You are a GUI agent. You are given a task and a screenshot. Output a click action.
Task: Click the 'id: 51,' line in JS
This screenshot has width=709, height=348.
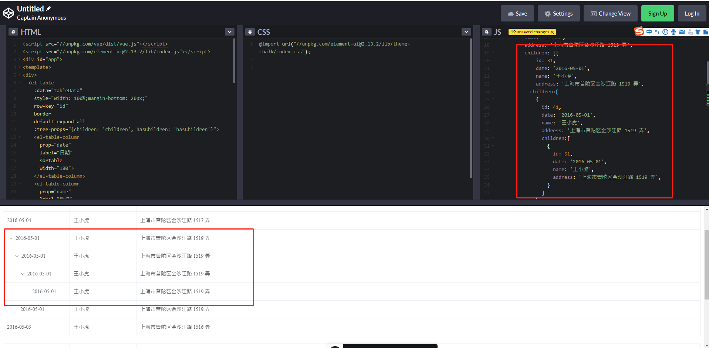tap(563, 154)
